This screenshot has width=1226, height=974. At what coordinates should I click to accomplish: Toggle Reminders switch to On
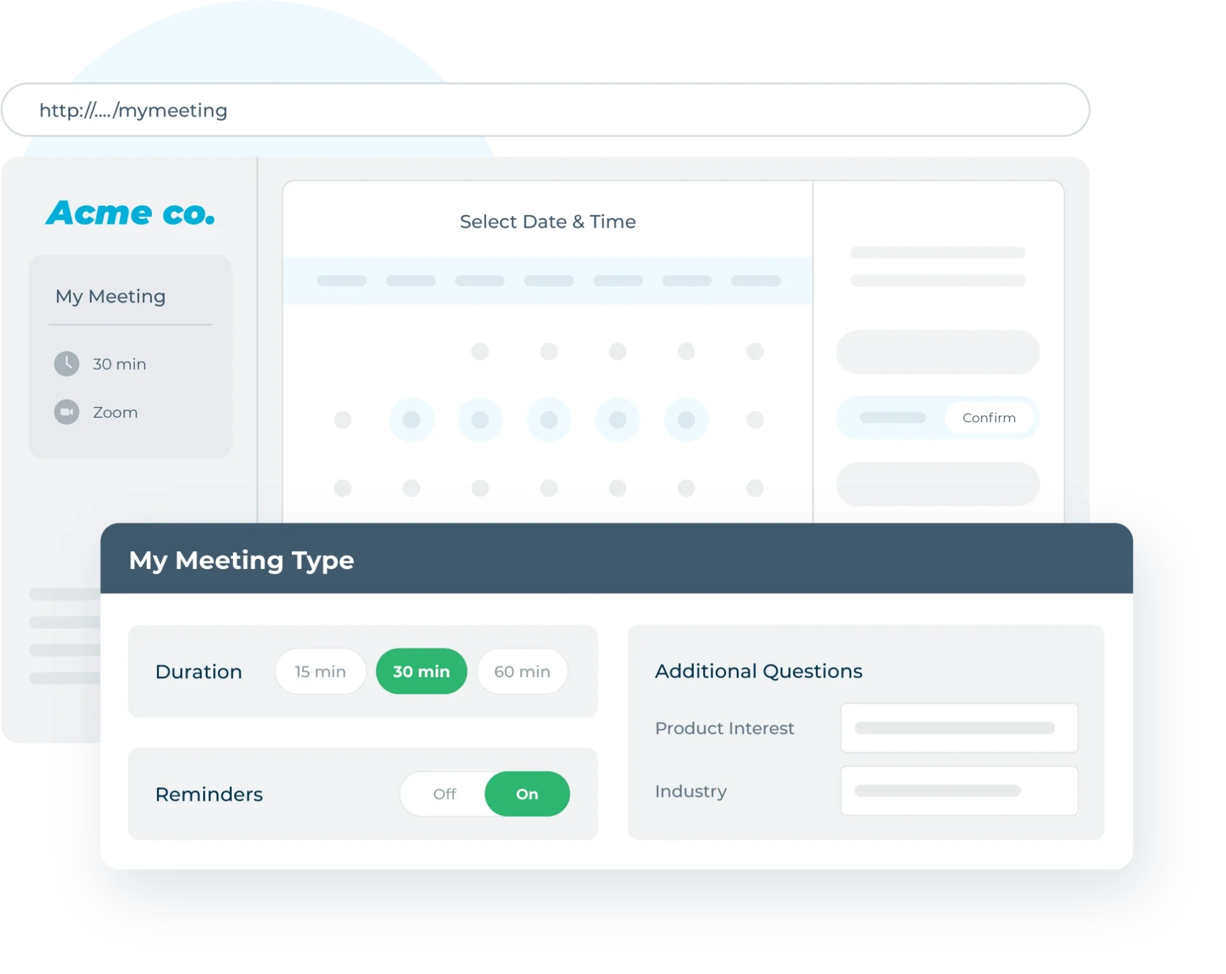coord(526,793)
